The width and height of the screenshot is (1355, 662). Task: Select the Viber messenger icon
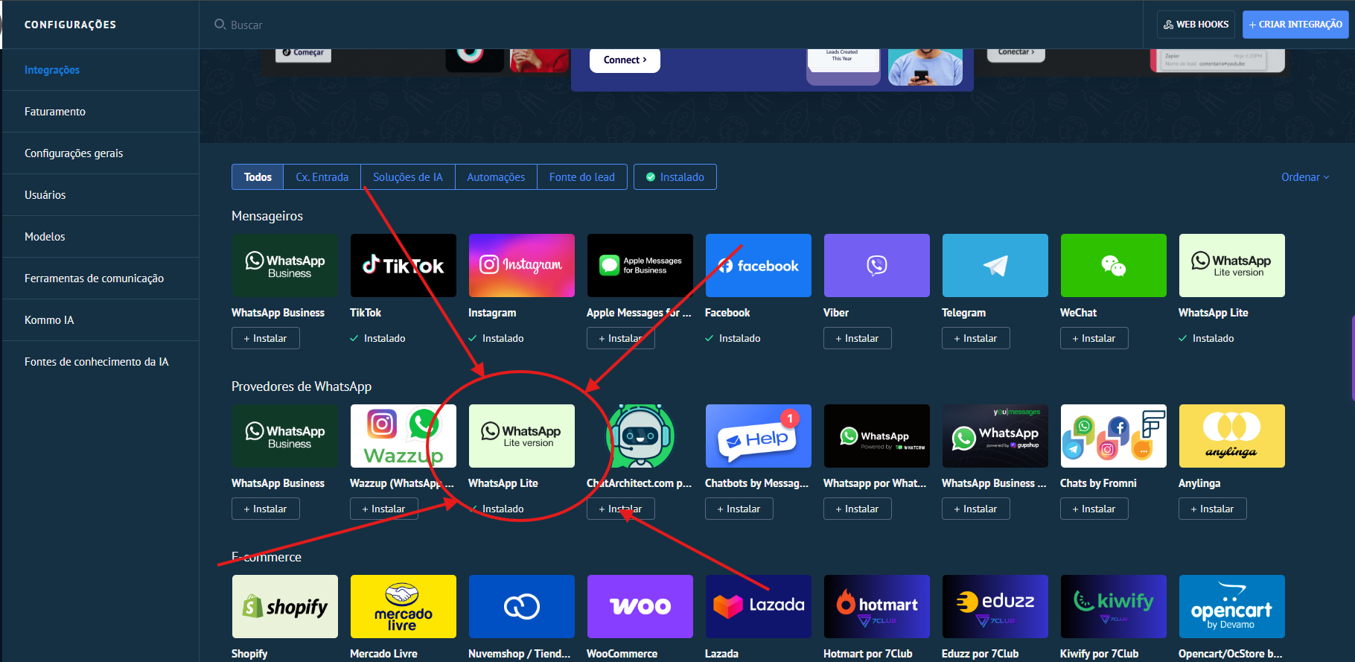point(876,265)
